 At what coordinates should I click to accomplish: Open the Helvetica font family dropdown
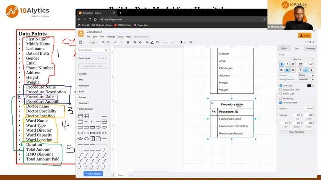pos(297,59)
